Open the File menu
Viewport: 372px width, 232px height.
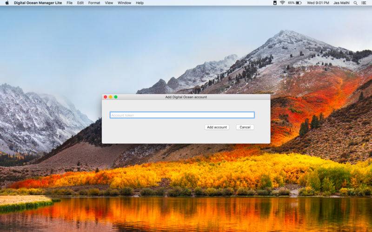[69, 3]
